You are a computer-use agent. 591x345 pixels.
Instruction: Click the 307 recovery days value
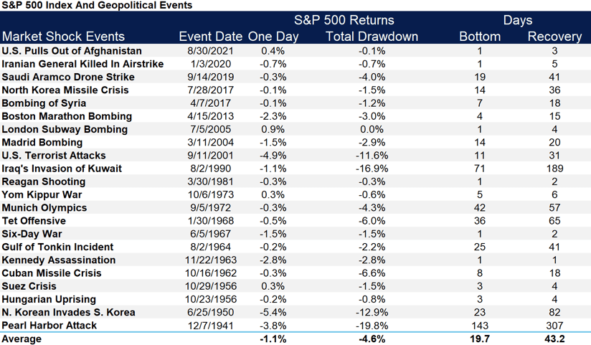554,326
